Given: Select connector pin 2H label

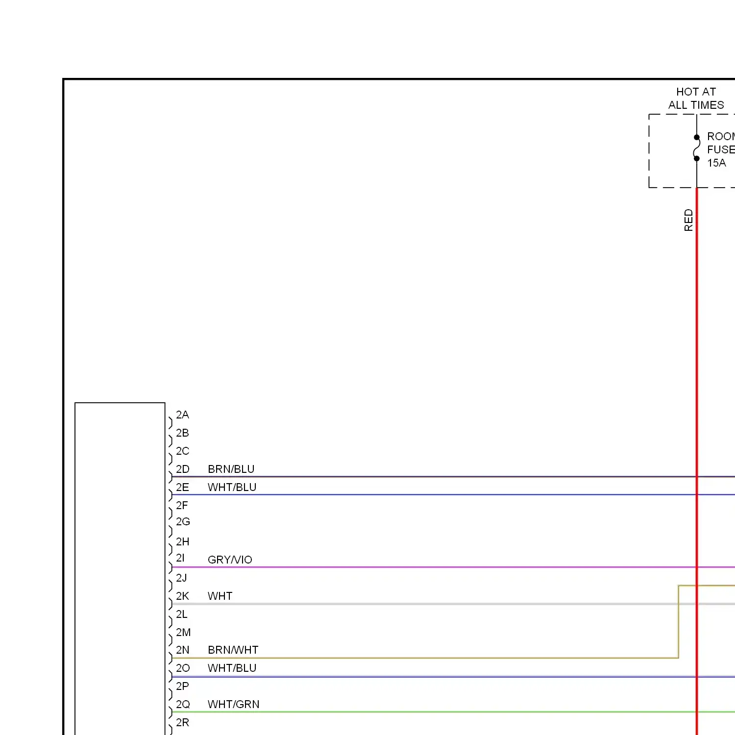Looking at the screenshot, I should coord(182,541).
